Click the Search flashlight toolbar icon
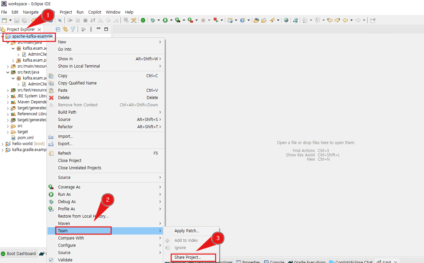Screen dimensions: 424x263 [x=272, y=20]
